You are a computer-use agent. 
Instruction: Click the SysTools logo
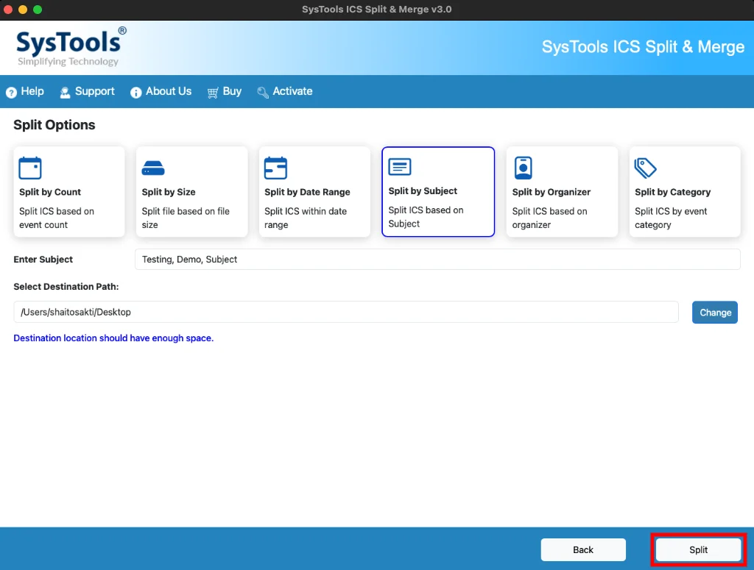pos(71,47)
